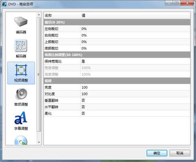
Task: Toggle the 保持宽高比 value 是
Action: [135, 61]
